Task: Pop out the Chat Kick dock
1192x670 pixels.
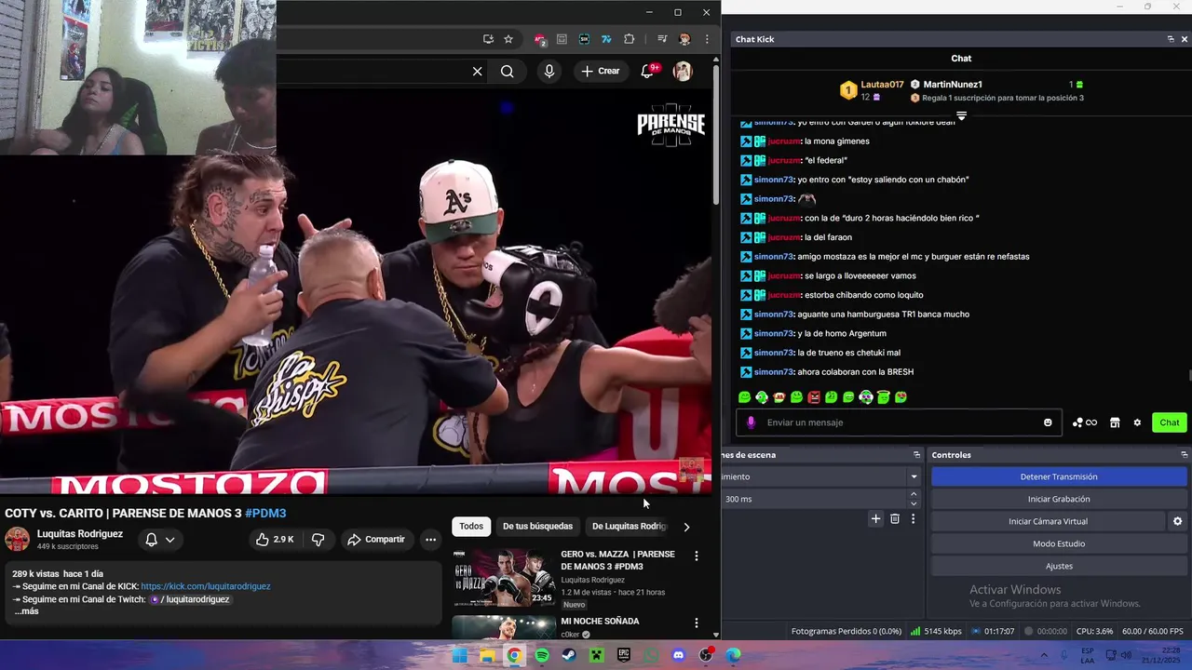Action: click(x=1171, y=39)
